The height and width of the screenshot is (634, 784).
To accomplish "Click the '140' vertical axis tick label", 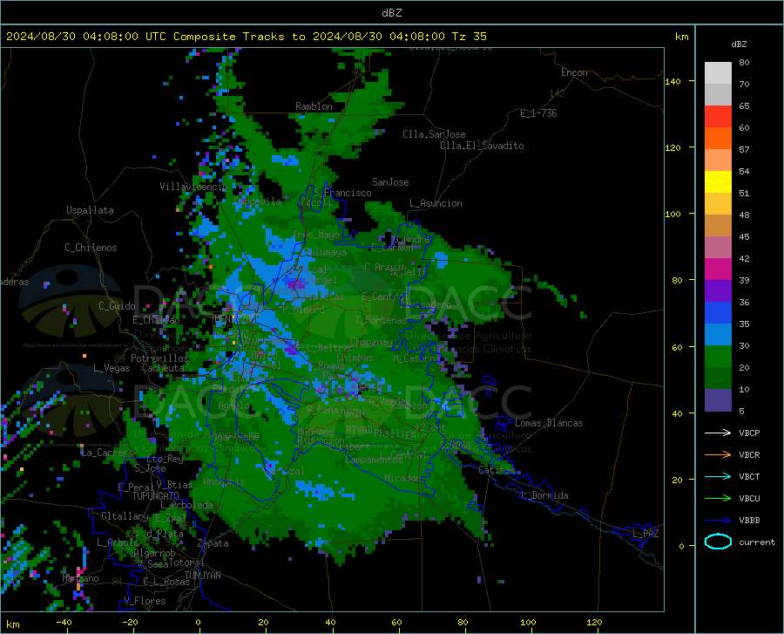I will (x=672, y=81).
